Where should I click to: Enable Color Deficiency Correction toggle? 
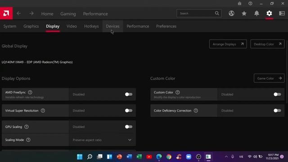click(x=277, y=111)
